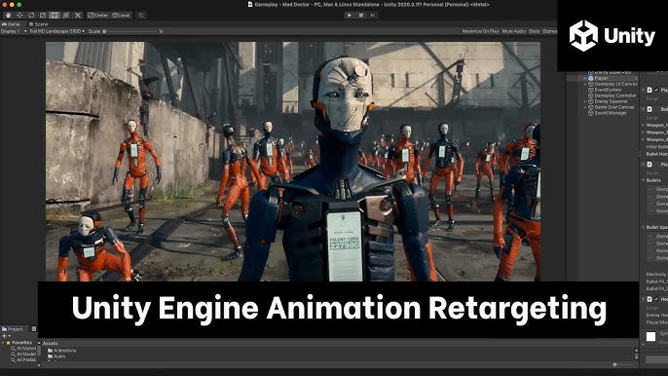
Task: Collapse the Bullets array foldout
Action: 644,180
